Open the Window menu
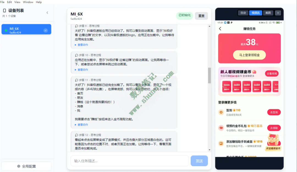Image resolution: width=297 pixels, height=172 pixels. click(28, 2)
